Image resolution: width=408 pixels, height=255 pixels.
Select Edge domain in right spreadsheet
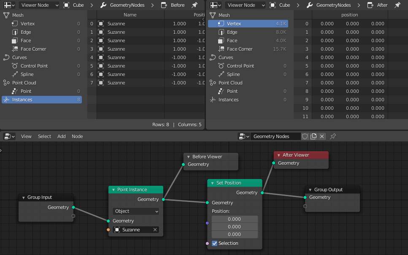click(x=248, y=32)
